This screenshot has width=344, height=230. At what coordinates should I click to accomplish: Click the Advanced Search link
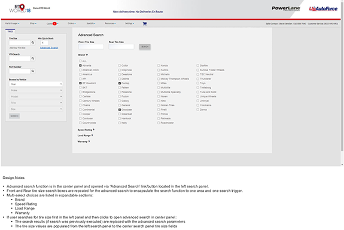49,48
